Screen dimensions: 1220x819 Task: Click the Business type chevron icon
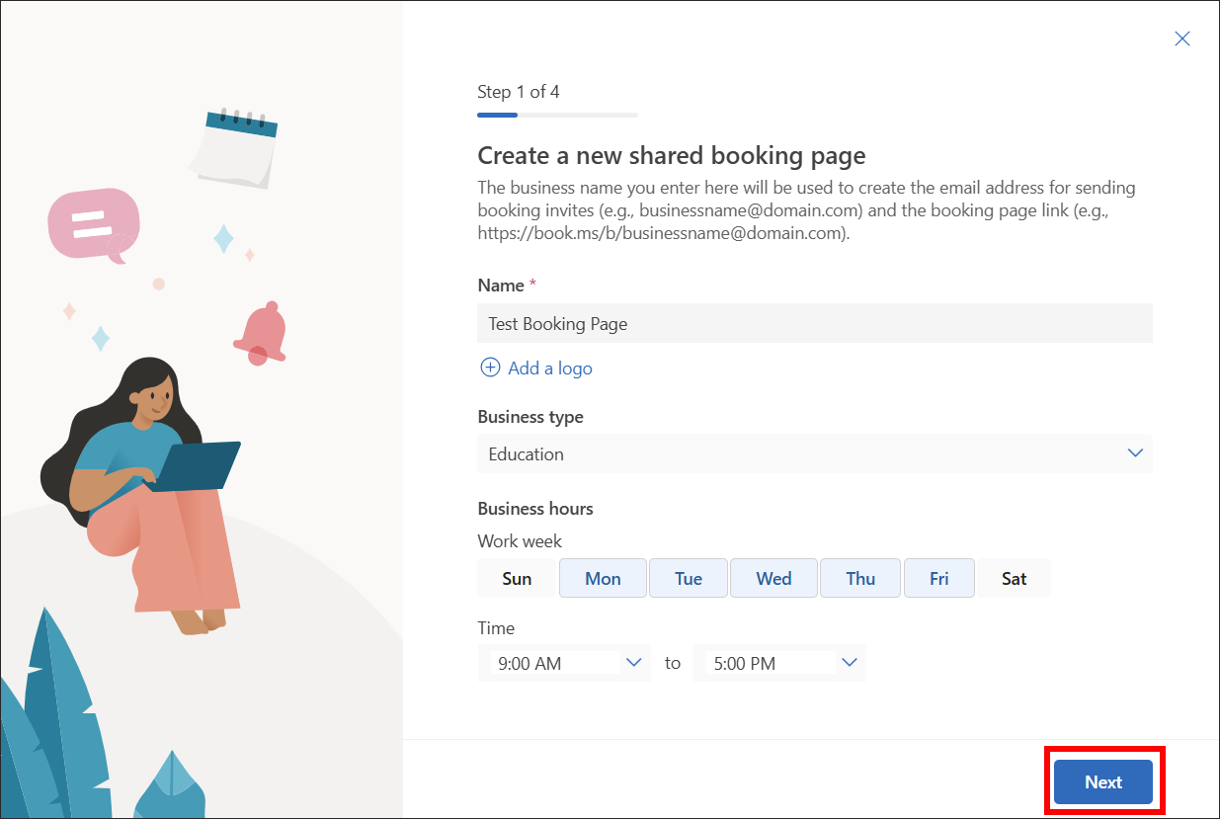tap(1134, 453)
